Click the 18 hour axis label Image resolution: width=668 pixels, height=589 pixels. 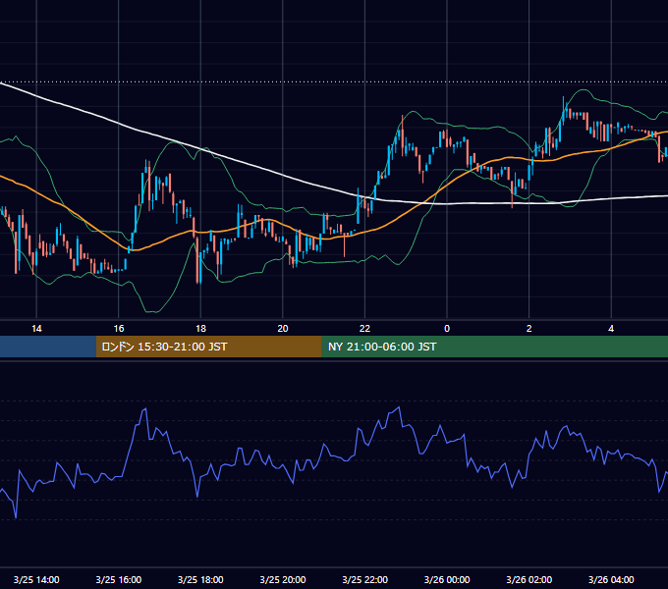[200, 329]
